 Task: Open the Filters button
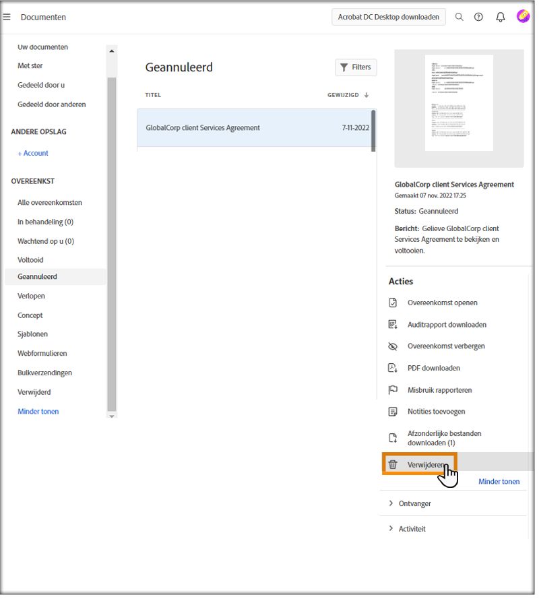click(356, 67)
